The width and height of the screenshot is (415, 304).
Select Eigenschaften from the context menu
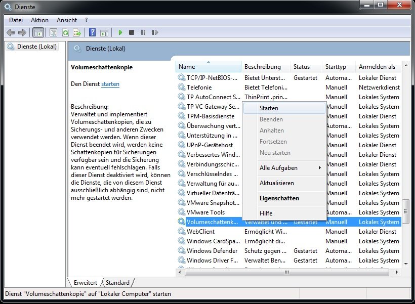(x=279, y=198)
